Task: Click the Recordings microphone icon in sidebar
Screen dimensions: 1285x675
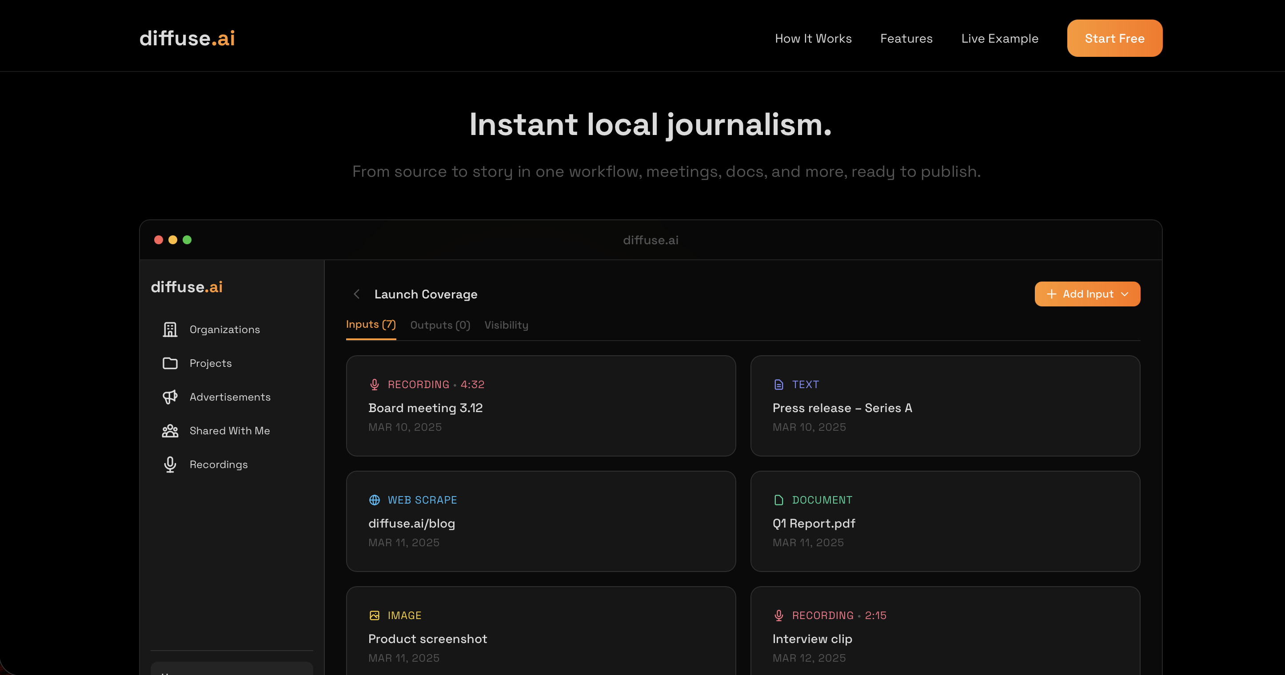Action: (170, 464)
